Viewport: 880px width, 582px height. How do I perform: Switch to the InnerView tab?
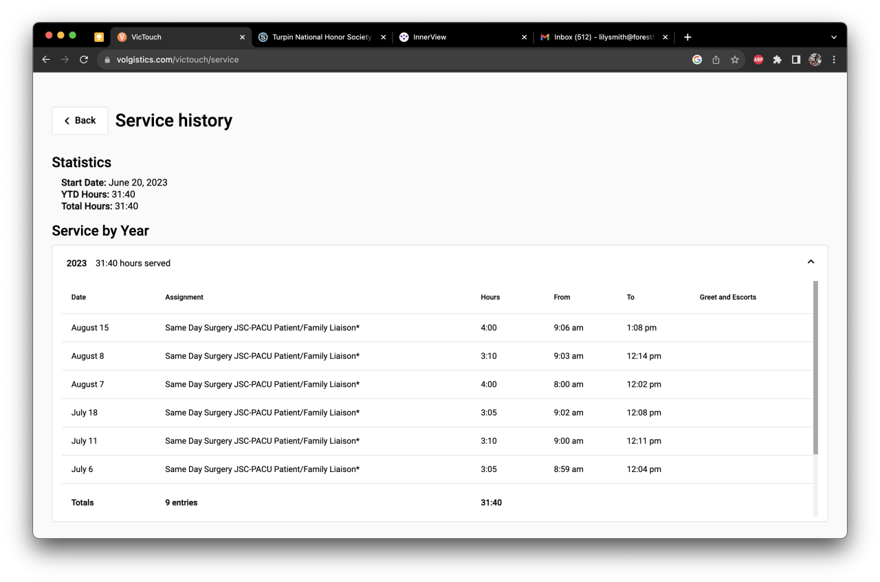pos(461,37)
